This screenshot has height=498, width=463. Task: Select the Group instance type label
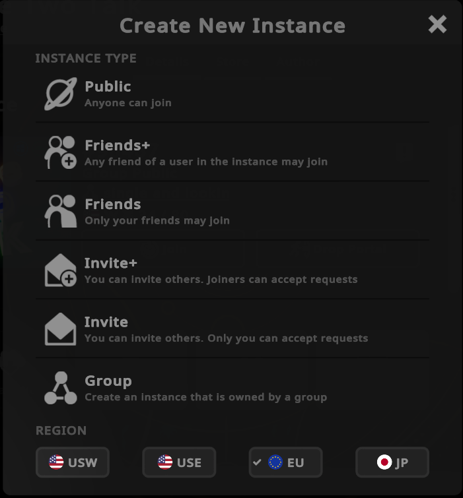click(x=108, y=381)
